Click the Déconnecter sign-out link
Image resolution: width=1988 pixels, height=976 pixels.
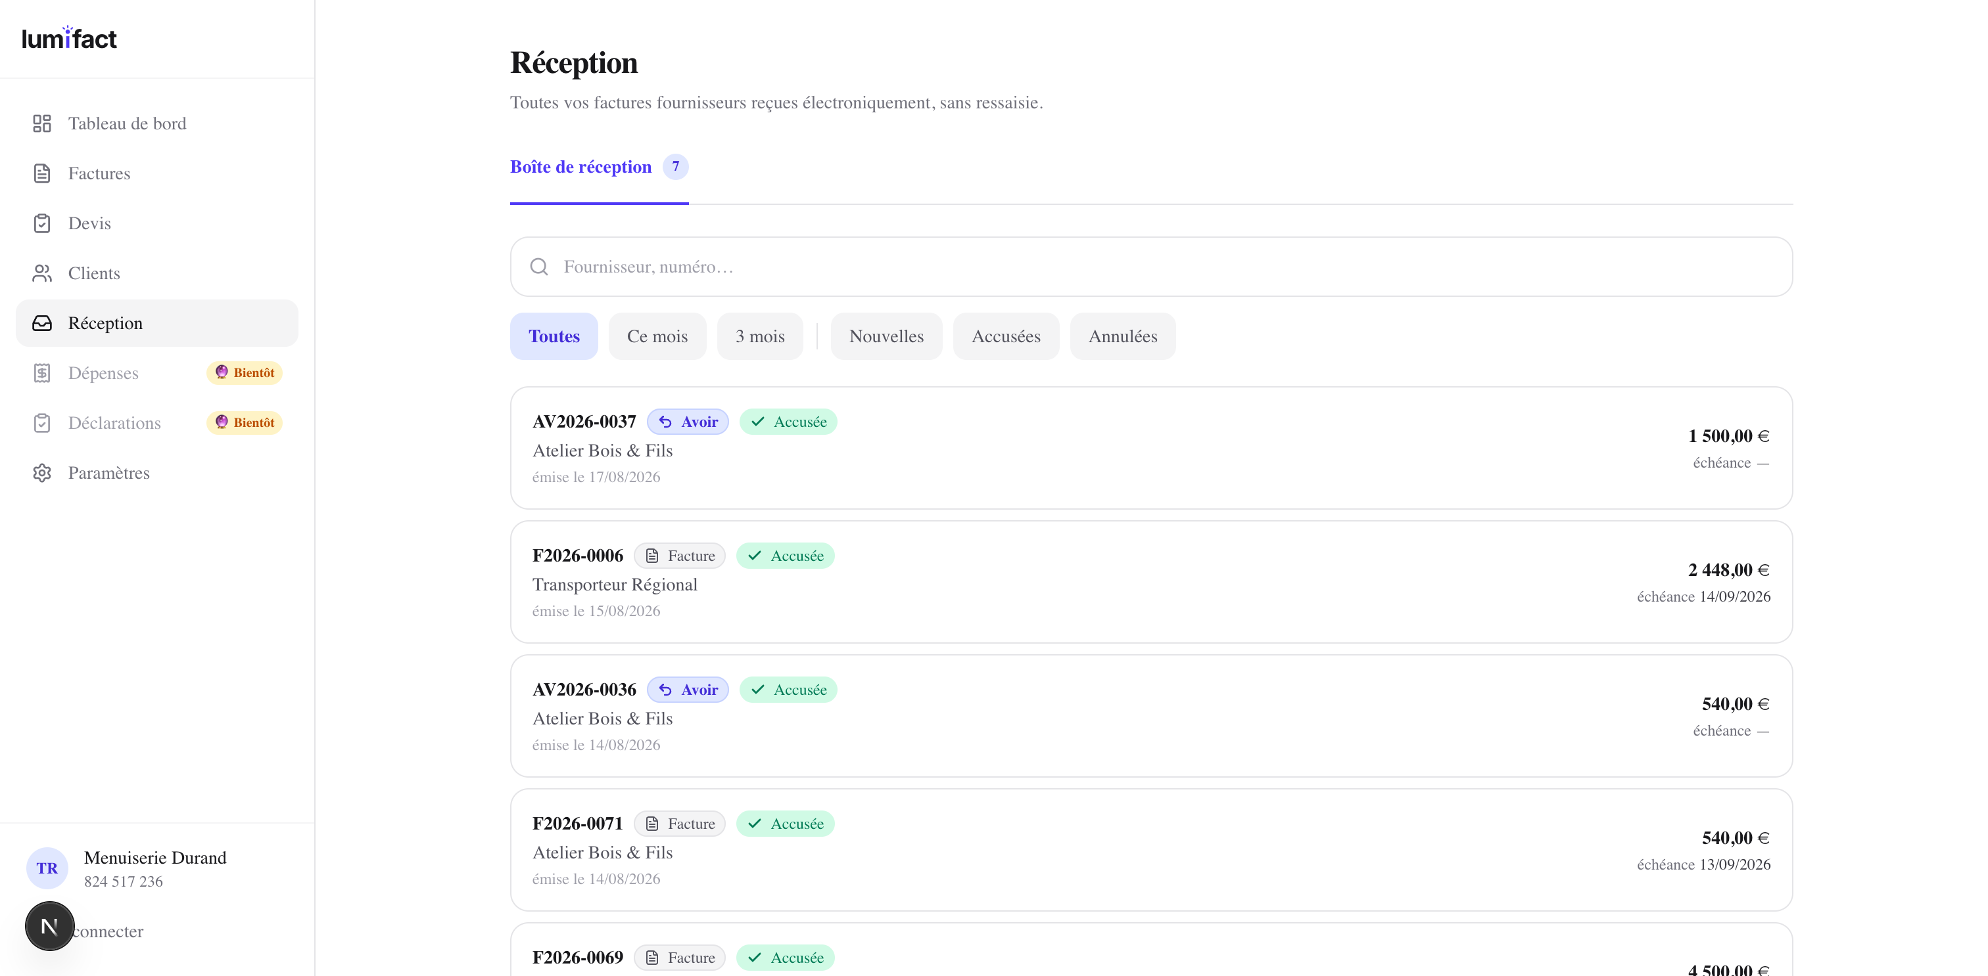[108, 931]
